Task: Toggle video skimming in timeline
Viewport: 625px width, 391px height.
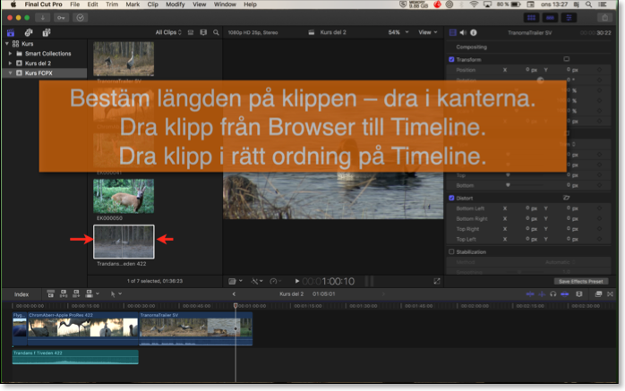Action: tap(530, 294)
